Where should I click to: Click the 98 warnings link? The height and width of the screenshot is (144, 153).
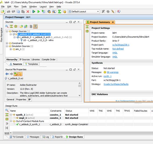(x=112, y=72)
